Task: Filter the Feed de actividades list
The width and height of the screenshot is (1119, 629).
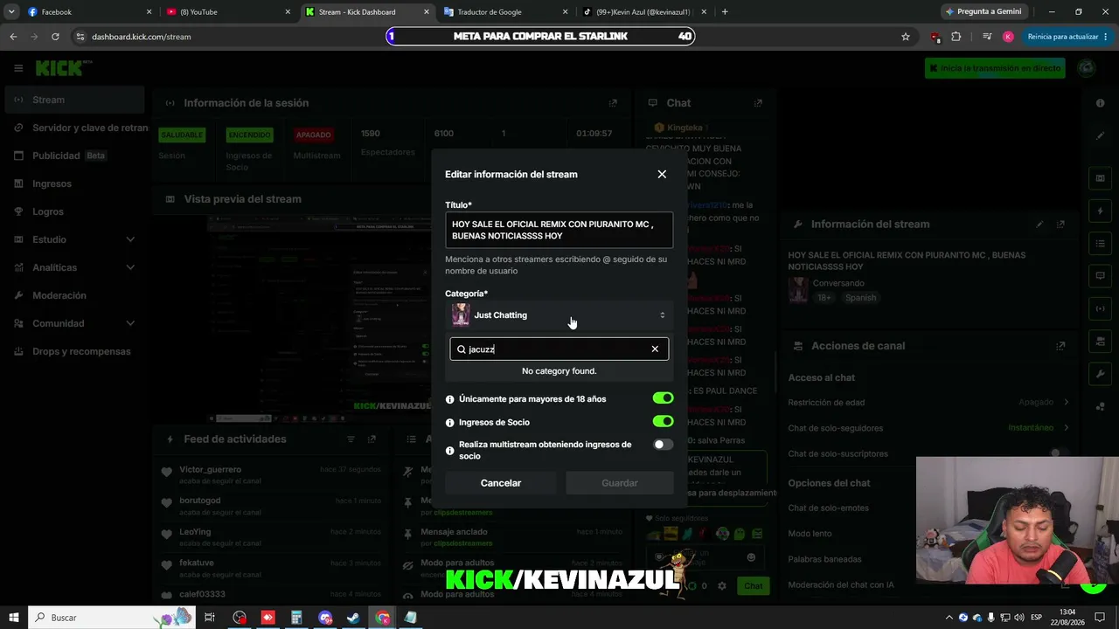Action: pos(351,439)
